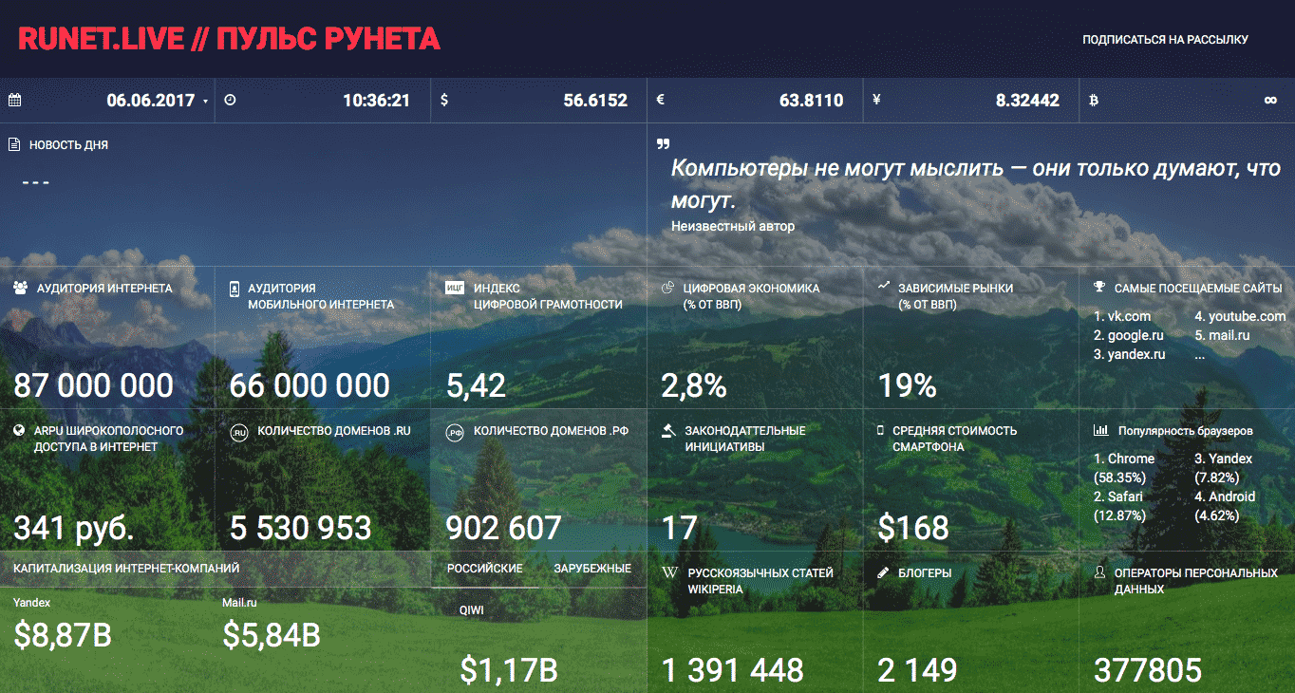This screenshot has width=1295, height=693.
Task: Click the pencil icon for БЛОГЕРЫ
Action: 883,572
